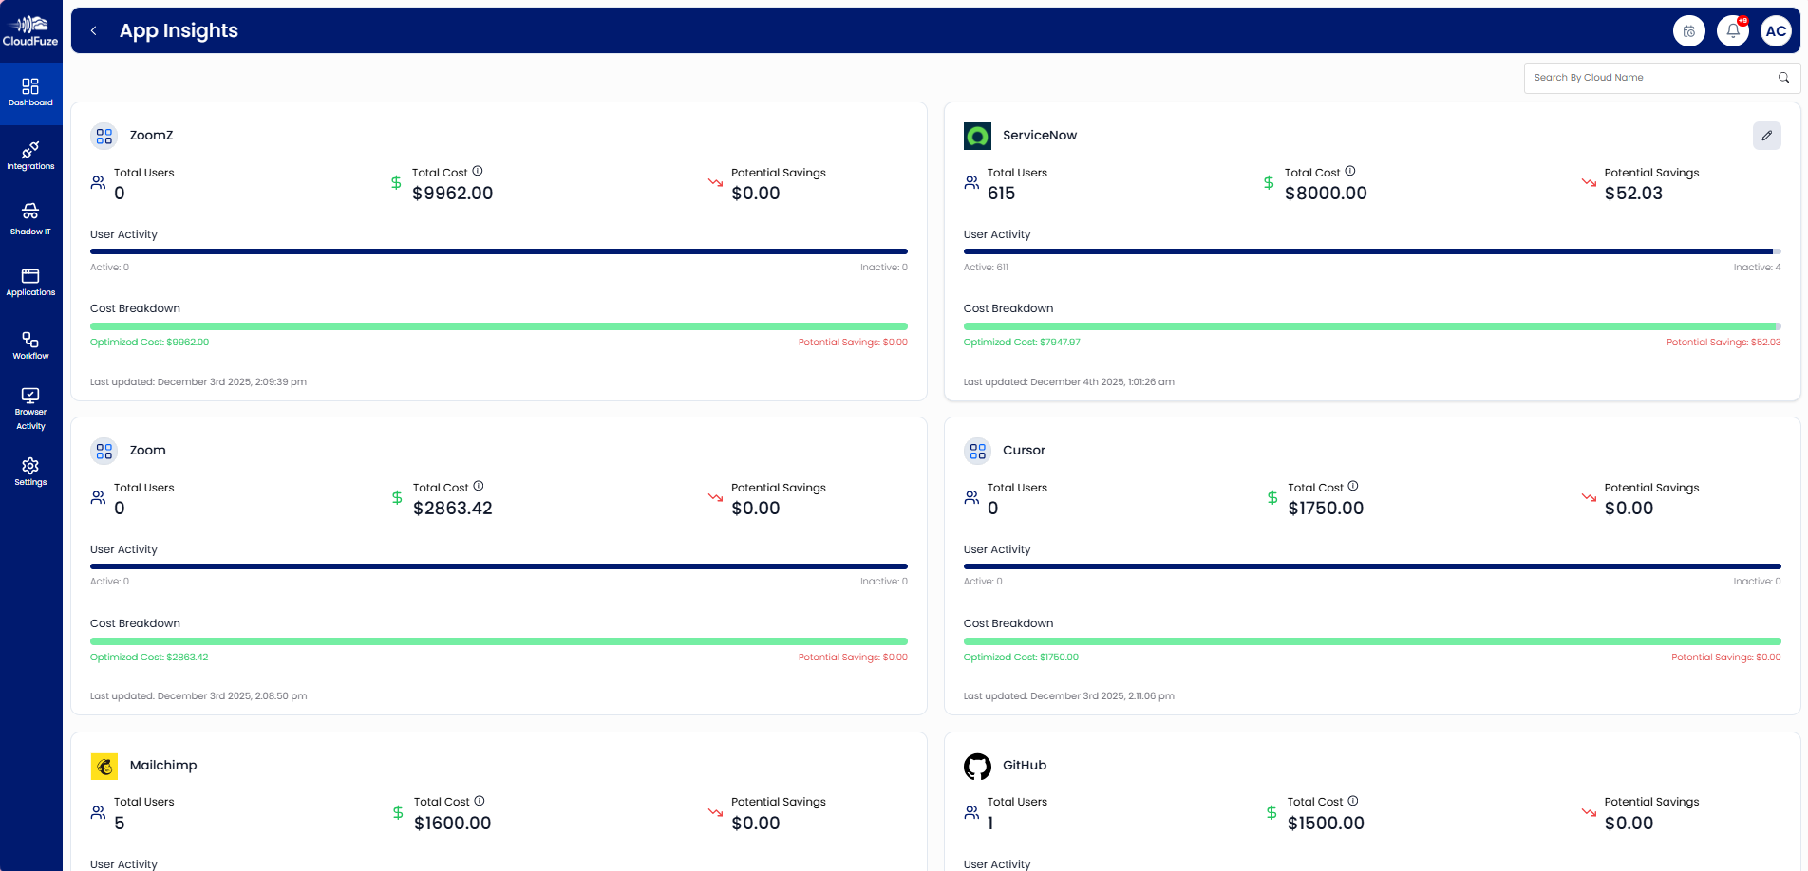Open the AC profile avatar menu
Viewport: 1808px width, 871px height.
click(1777, 30)
